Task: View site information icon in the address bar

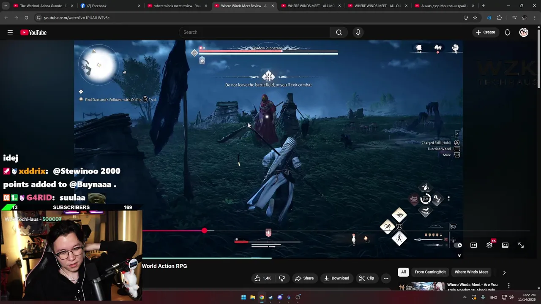Action: pyautogui.click(x=38, y=18)
